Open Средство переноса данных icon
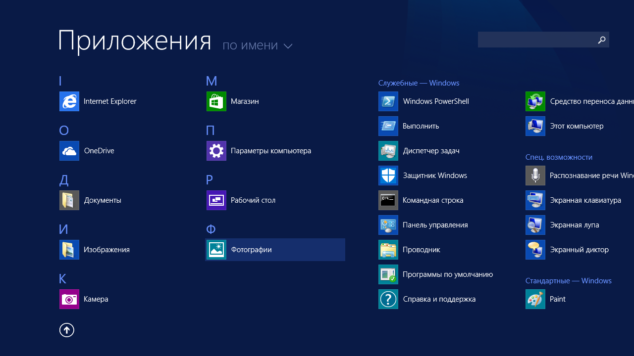 click(535, 101)
